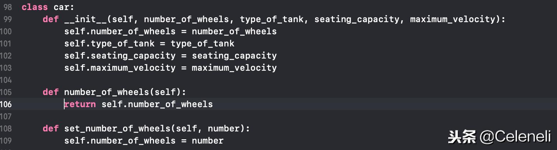Click 'seating_capacity' parameter in __init__ signature
557x150 pixels.
click(x=357, y=19)
